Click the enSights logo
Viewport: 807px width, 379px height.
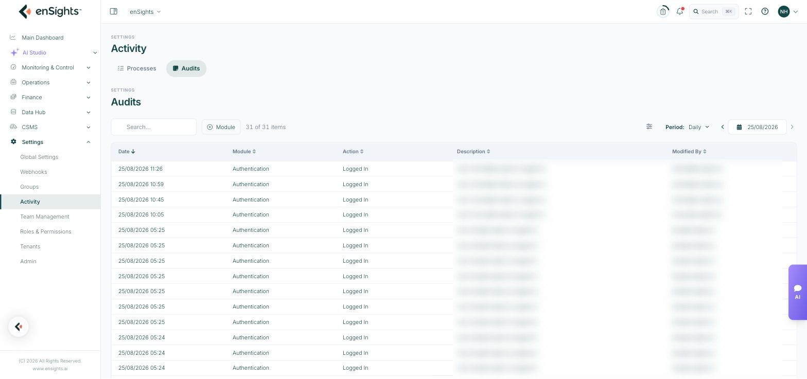[x=50, y=11]
